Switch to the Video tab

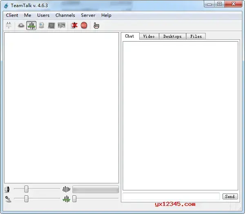pyautogui.click(x=149, y=36)
